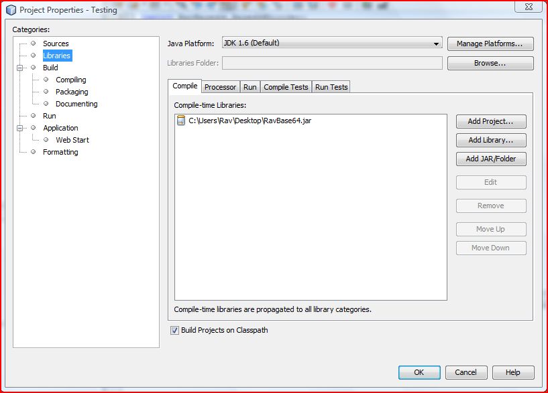Viewport: 548px width, 393px height.
Task: Toggle Build Projects on Classpath checkbox
Action: pos(174,330)
